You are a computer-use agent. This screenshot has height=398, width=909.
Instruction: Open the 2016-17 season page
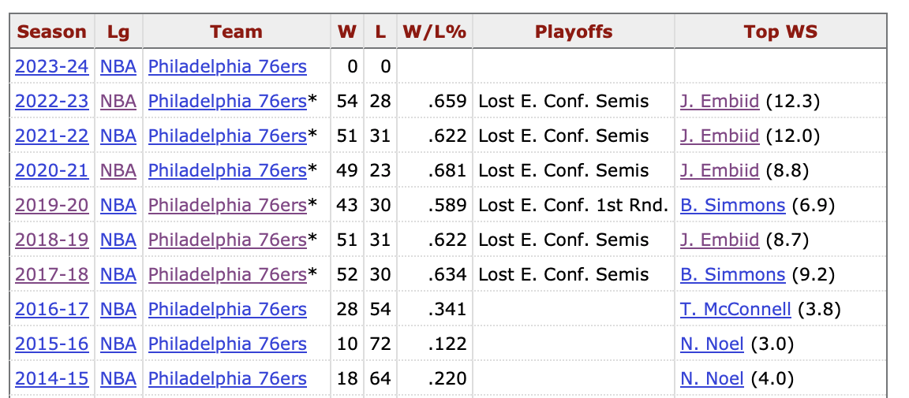51,310
